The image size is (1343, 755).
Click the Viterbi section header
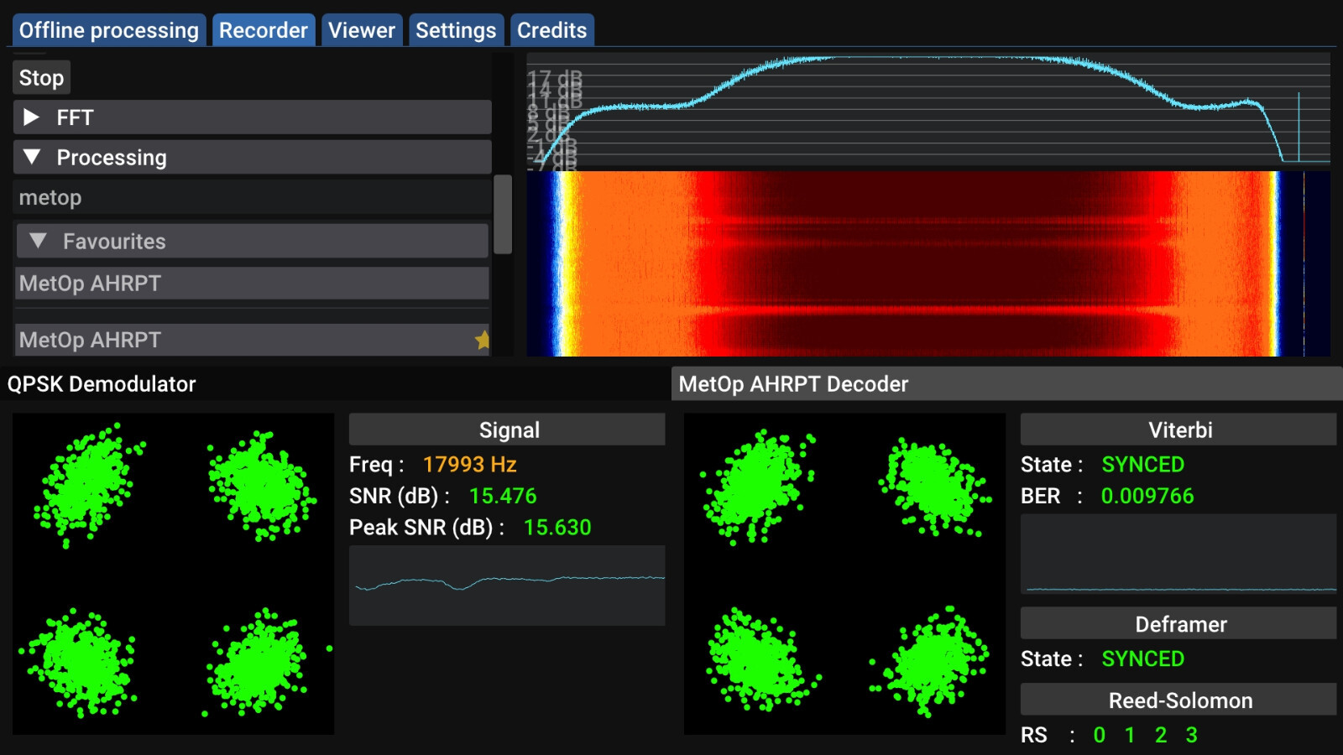(x=1178, y=430)
